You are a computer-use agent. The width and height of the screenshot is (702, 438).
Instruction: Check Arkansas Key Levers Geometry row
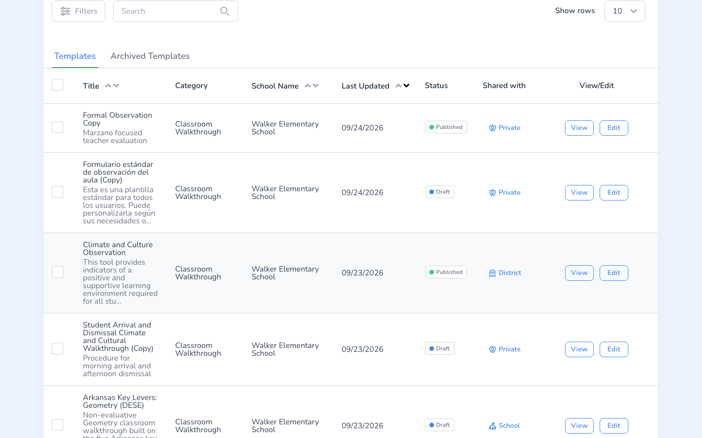58,425
